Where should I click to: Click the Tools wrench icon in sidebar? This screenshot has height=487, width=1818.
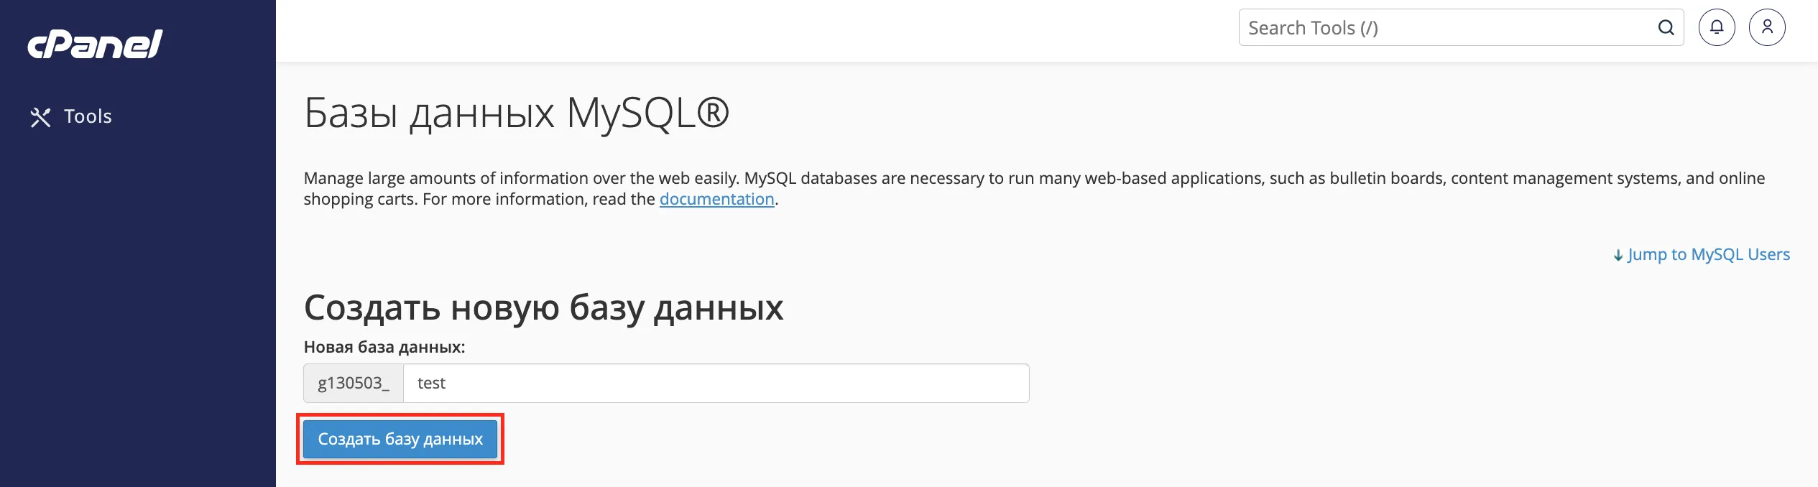(x=40, y=117)
